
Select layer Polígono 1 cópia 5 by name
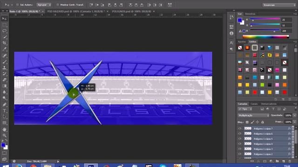point(263,139)
